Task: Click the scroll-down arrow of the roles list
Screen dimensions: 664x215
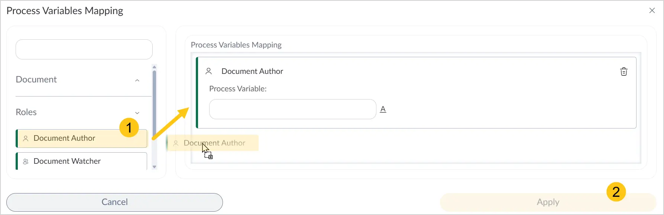Action: point(155,167)
